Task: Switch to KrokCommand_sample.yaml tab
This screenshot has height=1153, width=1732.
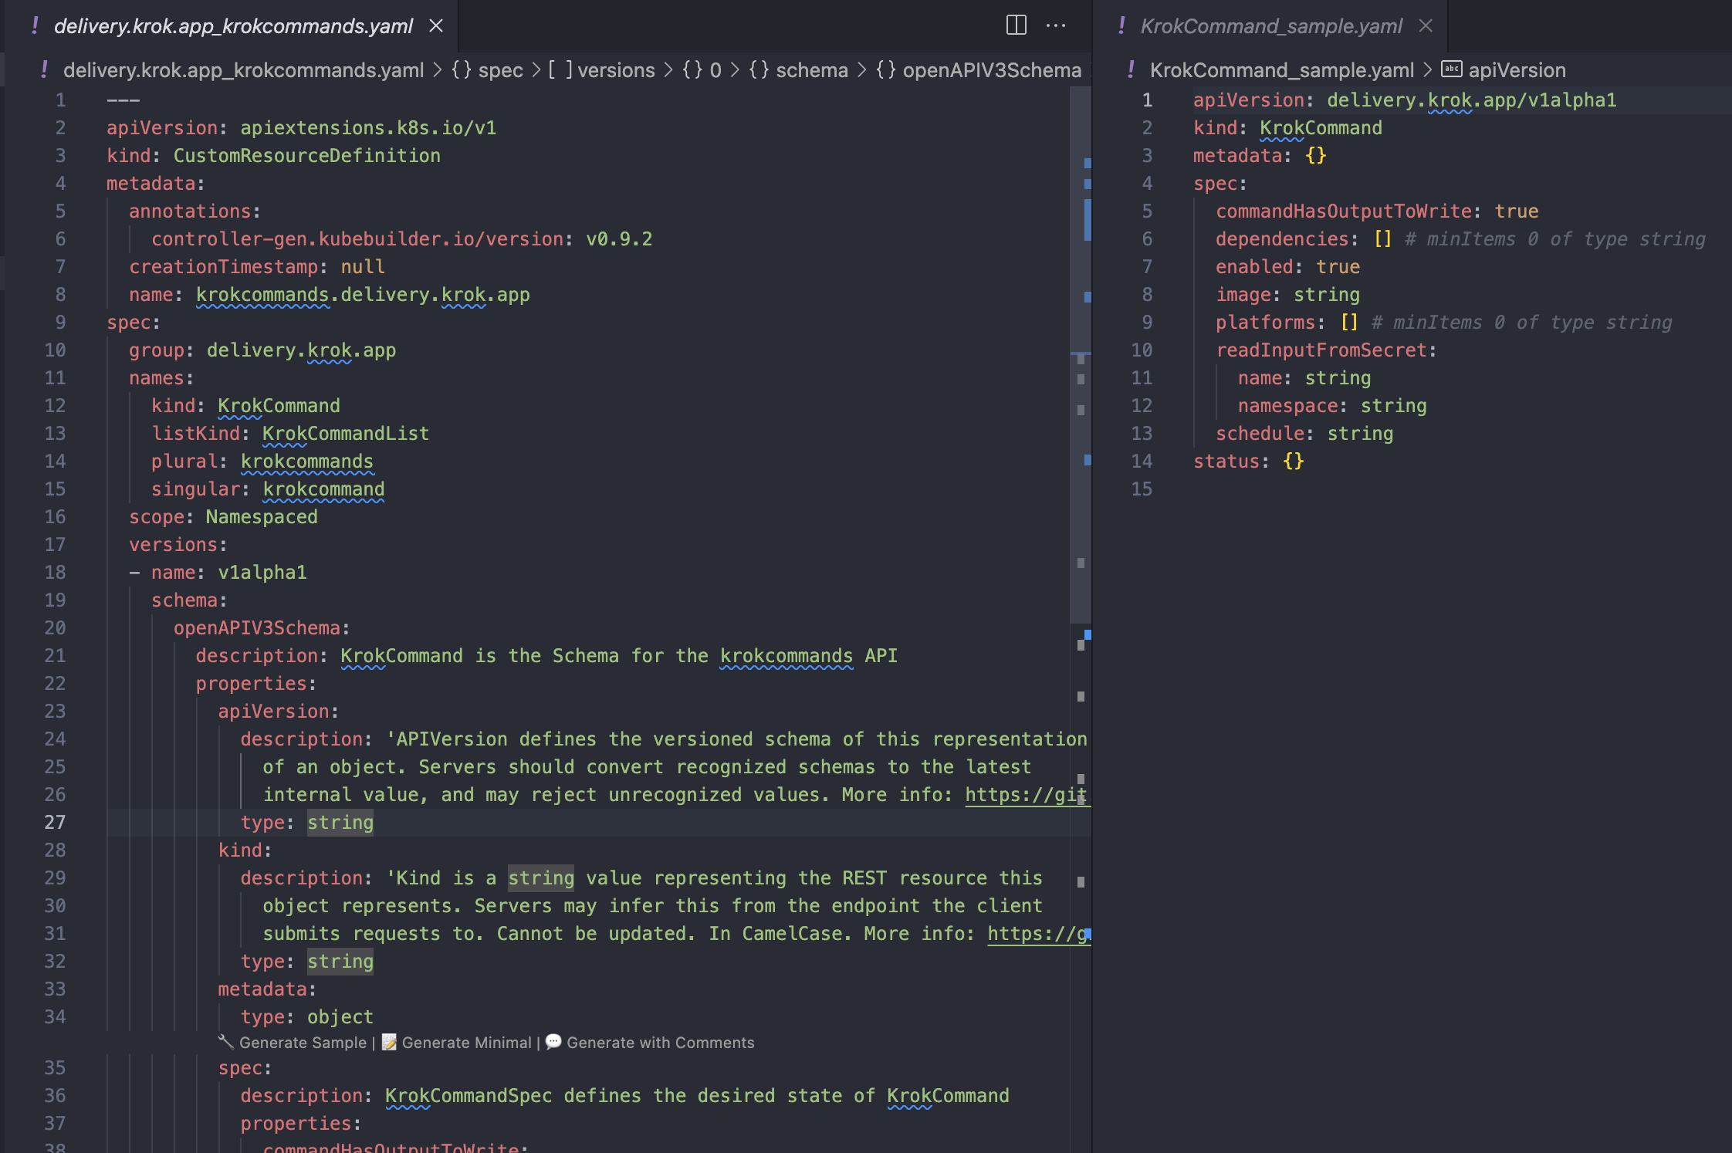Action: pos(1271,25)
